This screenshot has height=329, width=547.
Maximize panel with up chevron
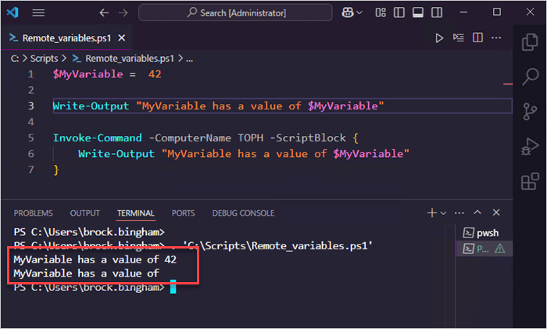(477, 213)
